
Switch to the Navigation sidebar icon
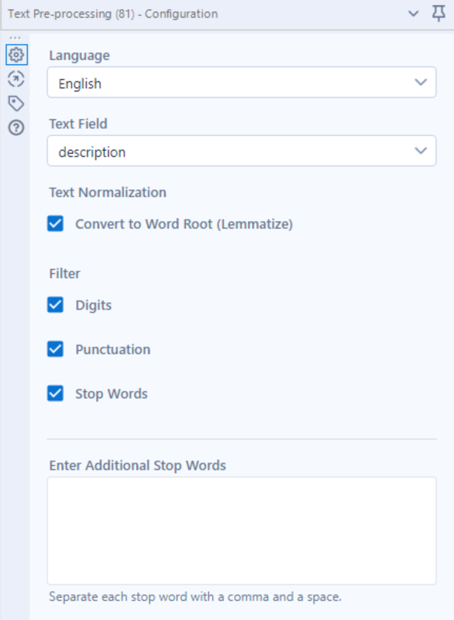point(16,79)
